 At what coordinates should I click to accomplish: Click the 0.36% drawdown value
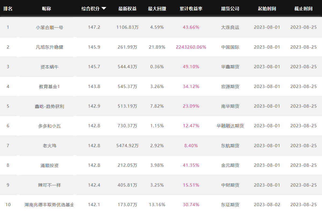[x=157, y=67]
